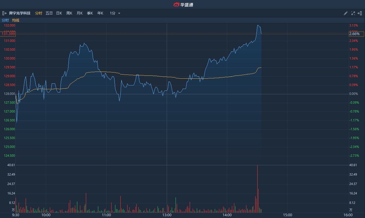Switch to 日K daily candlestick chart

[x=59, y=13]
